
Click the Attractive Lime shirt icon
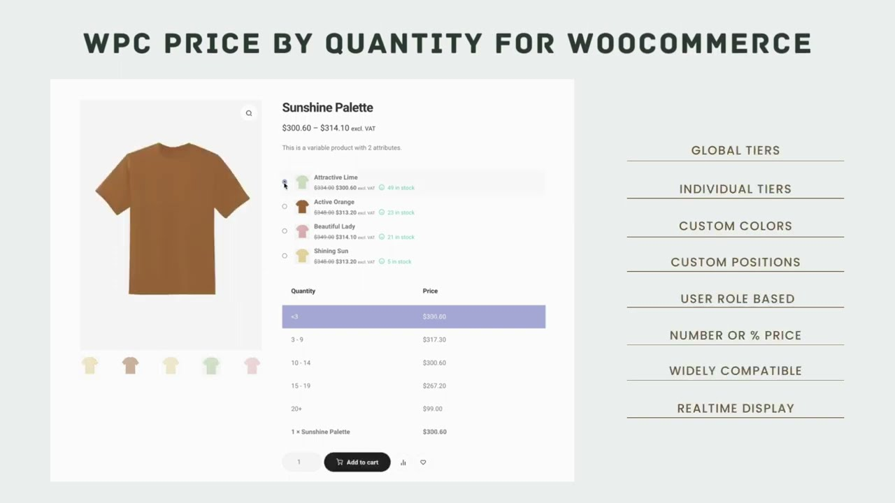click(302, 182)
